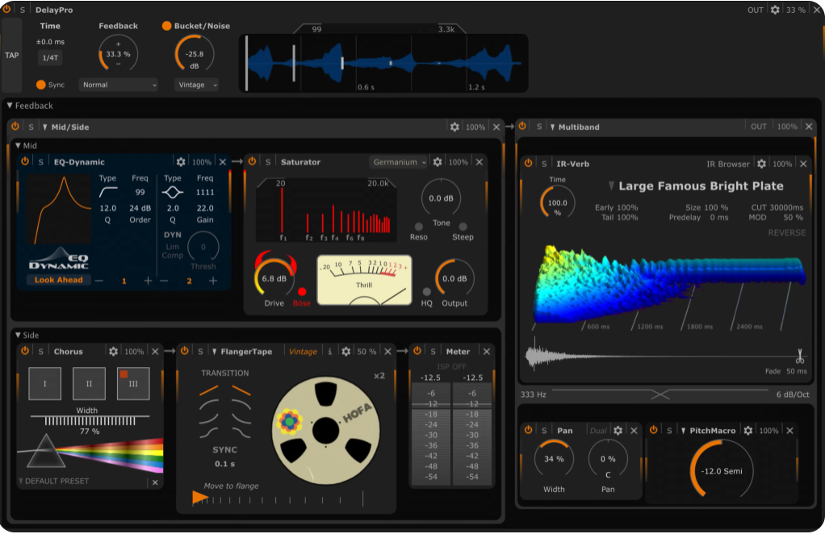Screen dimensions: 825x534
Task: Toggle the red Böse button
Action: pos(302,292)
